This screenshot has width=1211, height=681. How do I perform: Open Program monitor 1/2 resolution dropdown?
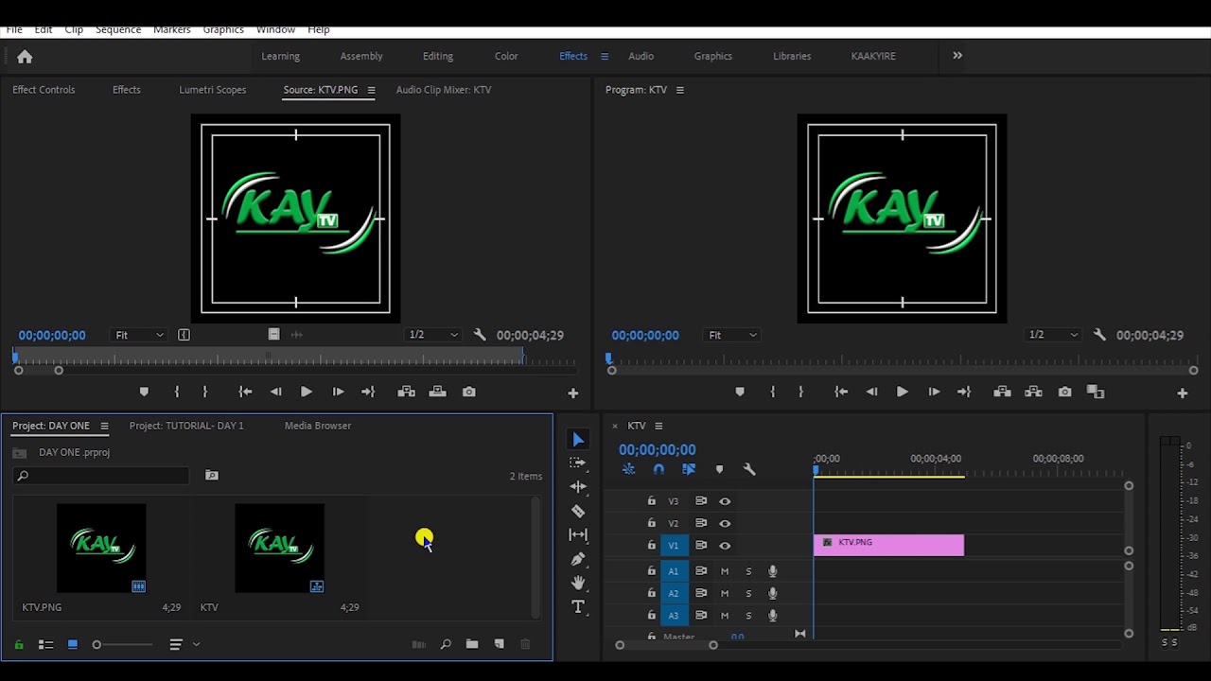1053,335
